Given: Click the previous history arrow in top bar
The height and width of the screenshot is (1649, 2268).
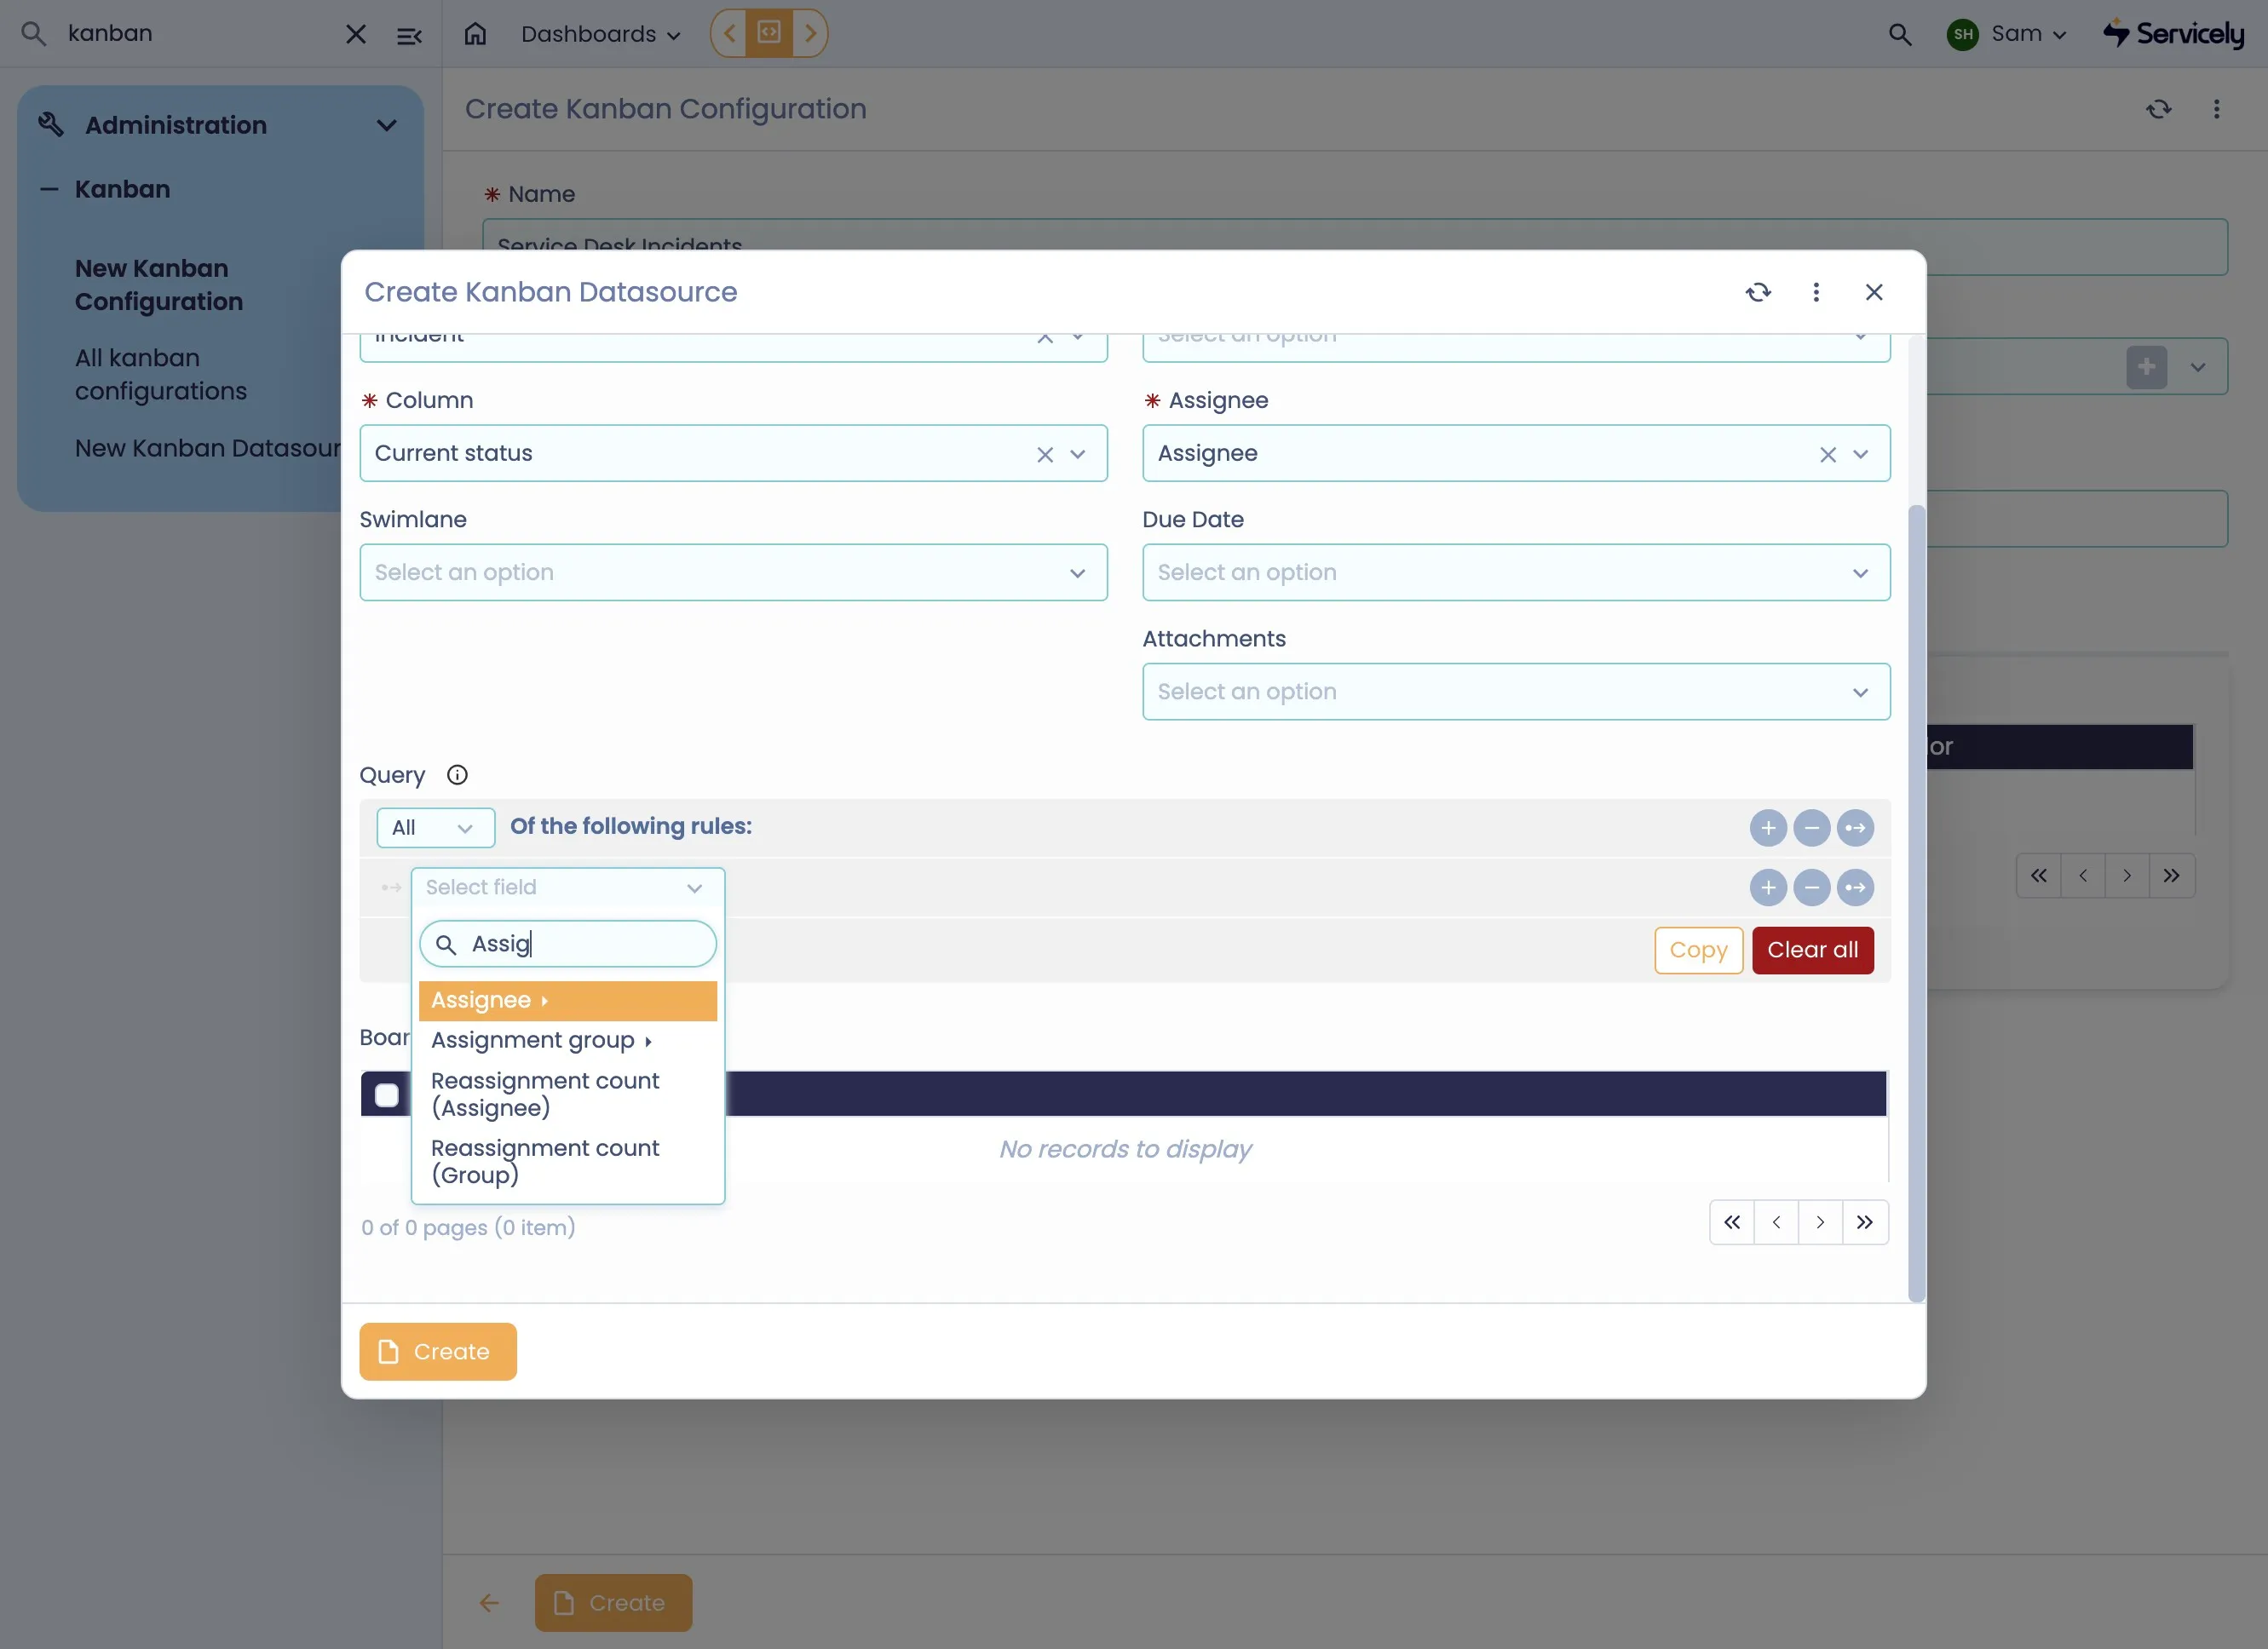Looking at the screenshot, I should pos(729,33).
